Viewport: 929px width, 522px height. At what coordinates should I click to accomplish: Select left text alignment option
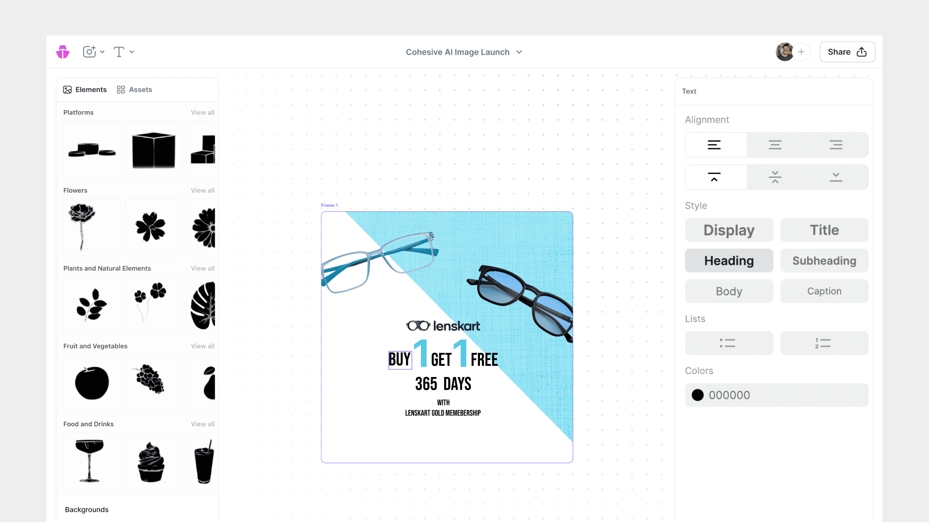715,145
